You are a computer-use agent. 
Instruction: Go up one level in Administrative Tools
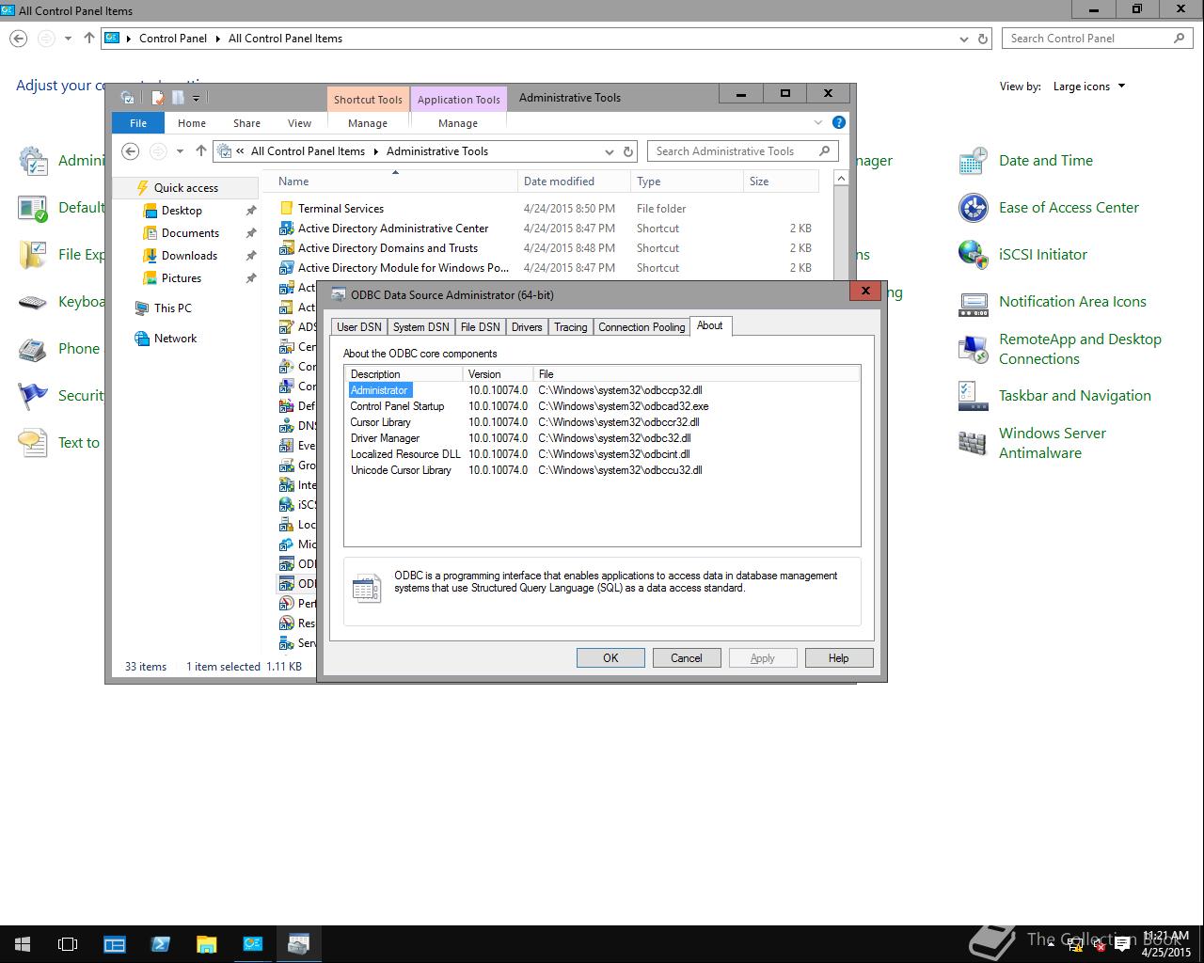200,151
